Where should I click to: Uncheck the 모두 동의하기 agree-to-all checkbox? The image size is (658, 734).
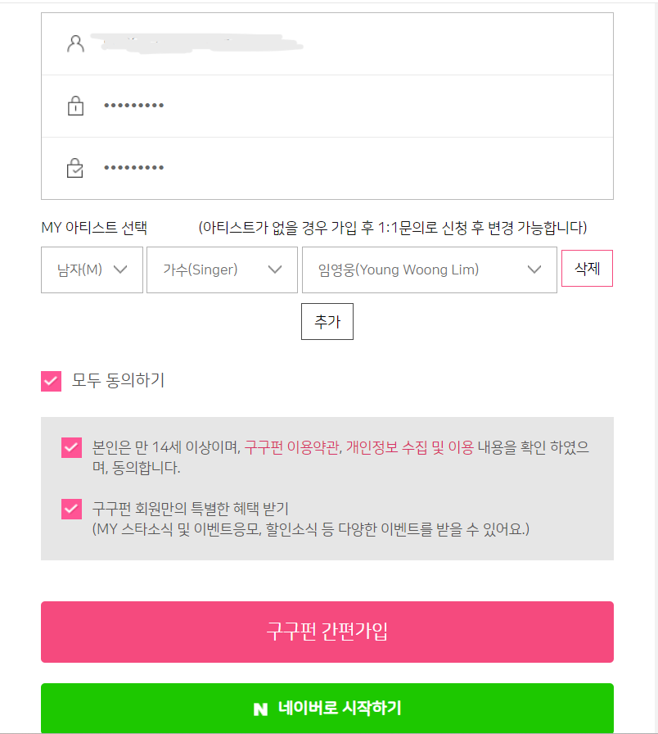pos(49,380)
